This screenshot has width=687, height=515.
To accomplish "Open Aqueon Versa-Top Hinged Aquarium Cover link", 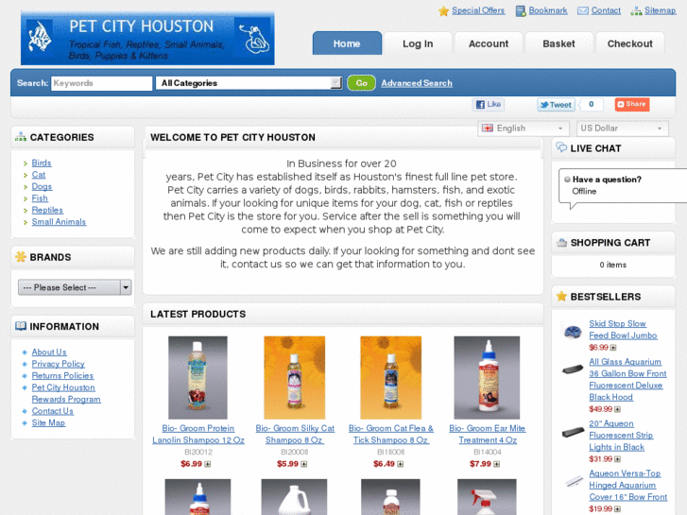I will tap(627, 486).
